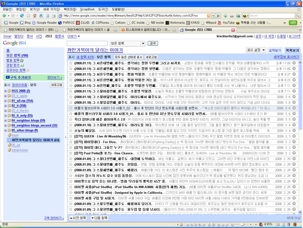Image resolution: width=303 pixels, height=228 pixels.
Task: Click 모두 읽은 상태로 표시 button
Action: point(128,57)
